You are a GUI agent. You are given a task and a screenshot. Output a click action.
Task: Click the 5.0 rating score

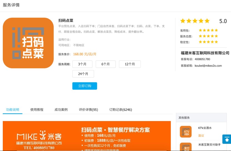coord(223,21)
